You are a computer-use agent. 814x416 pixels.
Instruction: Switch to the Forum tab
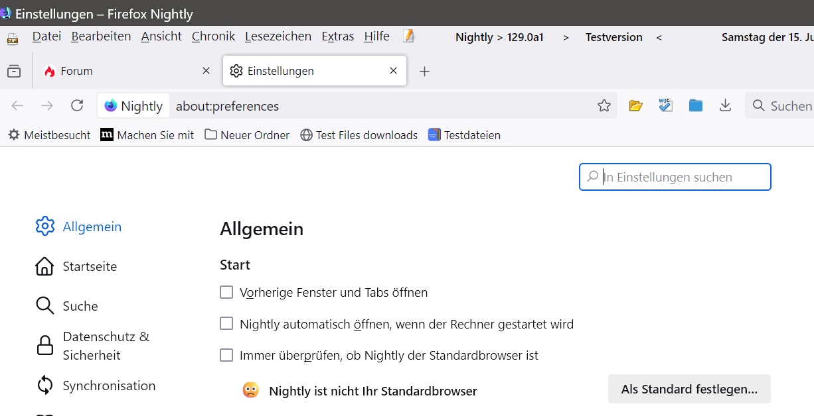click(x=75, y=70)
